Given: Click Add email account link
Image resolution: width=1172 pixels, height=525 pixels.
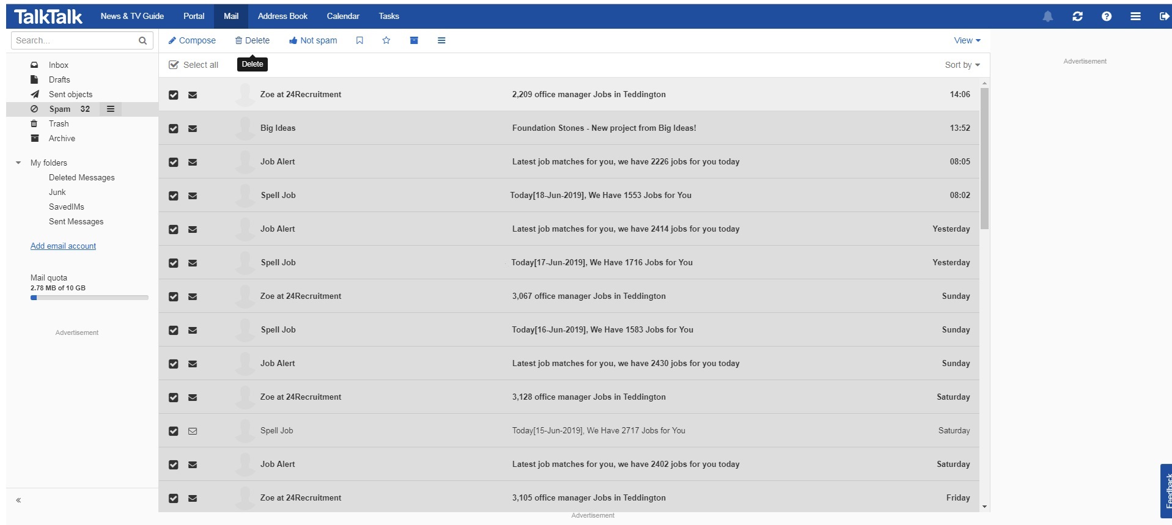Looking at the screenshot, I should coord(63,246).
